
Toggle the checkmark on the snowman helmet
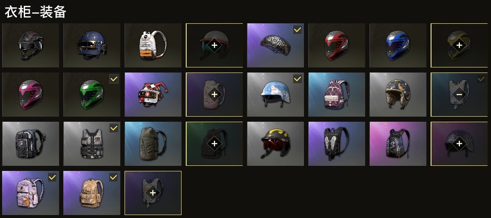298,79
